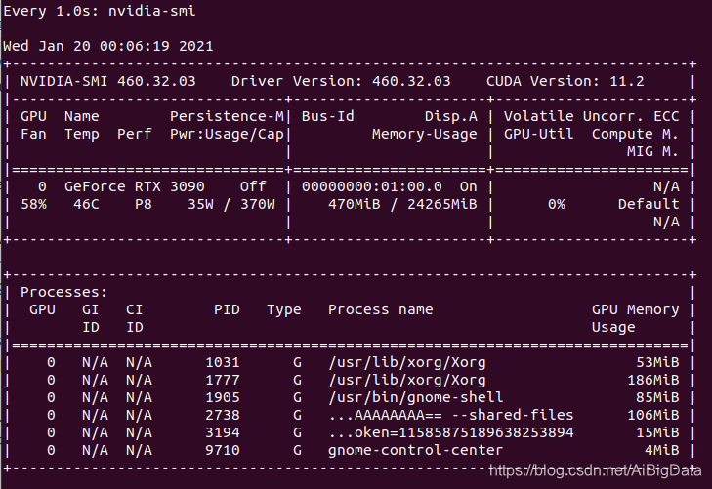This screenshot has height=489, width=712.
Task: Click the Persistence-M Off value
Action: [253, 186]
